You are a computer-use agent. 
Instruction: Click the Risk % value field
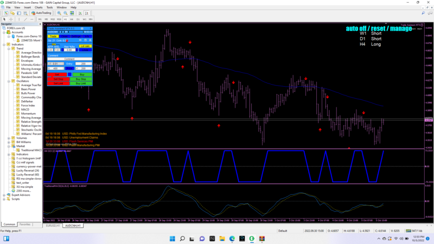pos(70,50)
